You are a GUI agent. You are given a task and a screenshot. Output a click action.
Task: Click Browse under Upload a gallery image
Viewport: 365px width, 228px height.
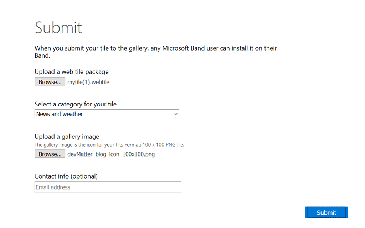click(50, 154)
